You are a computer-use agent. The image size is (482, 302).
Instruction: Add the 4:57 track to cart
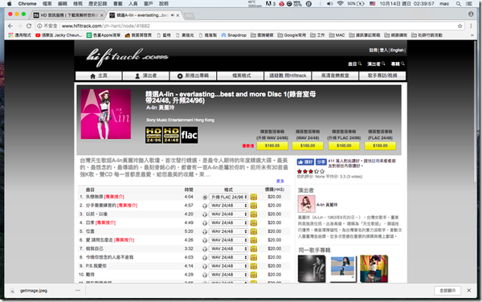point(254,206)
